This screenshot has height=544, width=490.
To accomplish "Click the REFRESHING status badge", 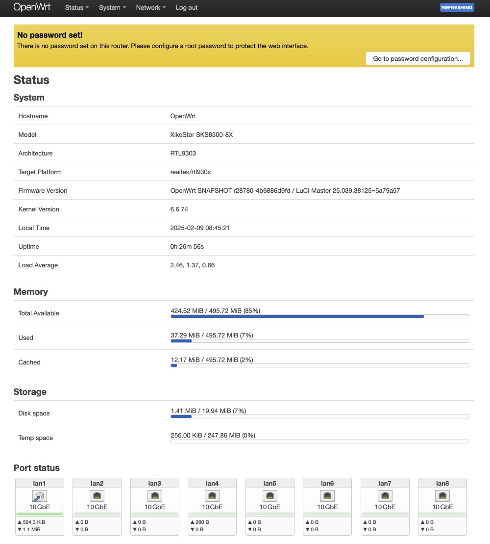I will click(x=457, y=7).
